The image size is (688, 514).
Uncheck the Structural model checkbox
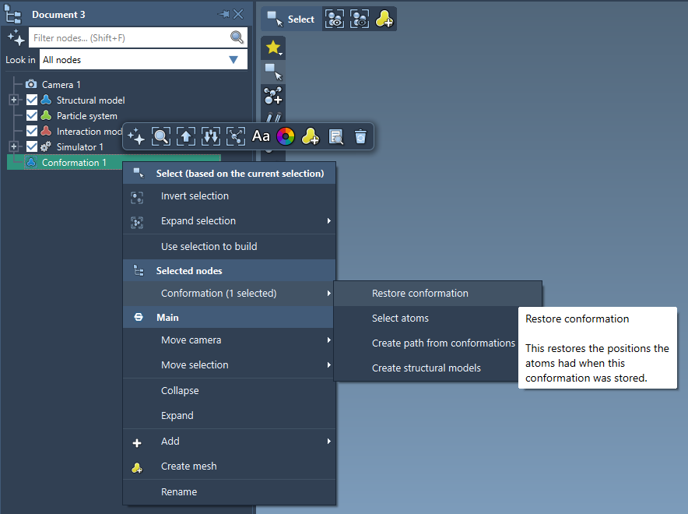point(32,100)
